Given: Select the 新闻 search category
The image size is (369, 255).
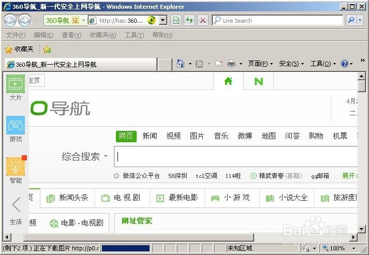Looking at the screenshot, I should point(150,136).
